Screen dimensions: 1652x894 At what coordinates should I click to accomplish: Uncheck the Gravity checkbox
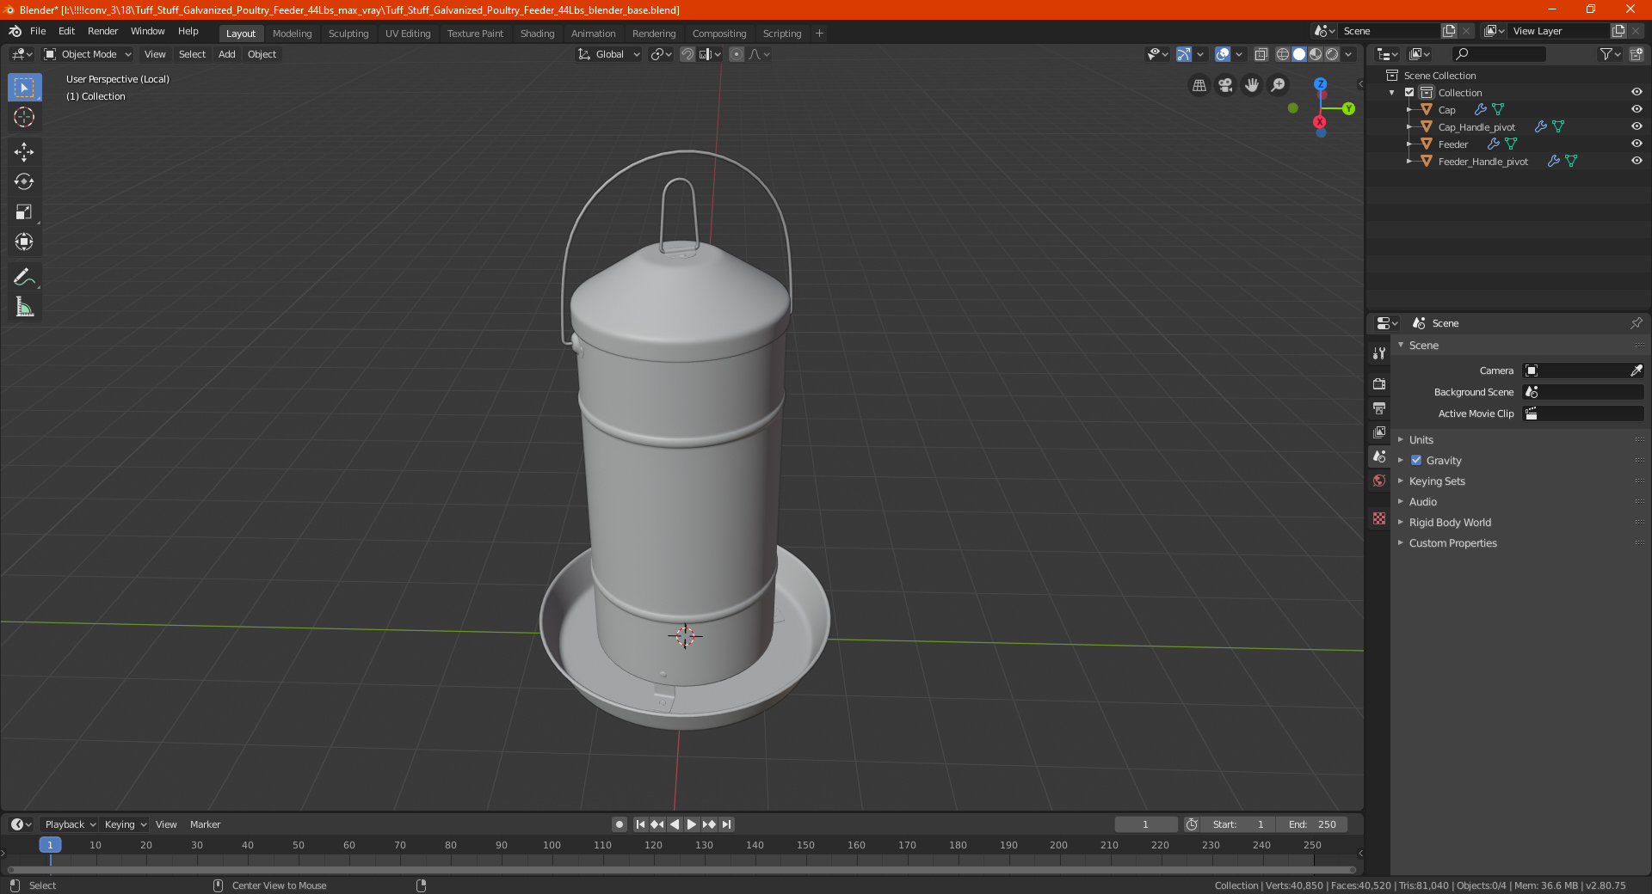coord(1416,461)
